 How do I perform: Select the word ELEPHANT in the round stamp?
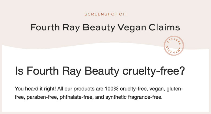(174, 51)
